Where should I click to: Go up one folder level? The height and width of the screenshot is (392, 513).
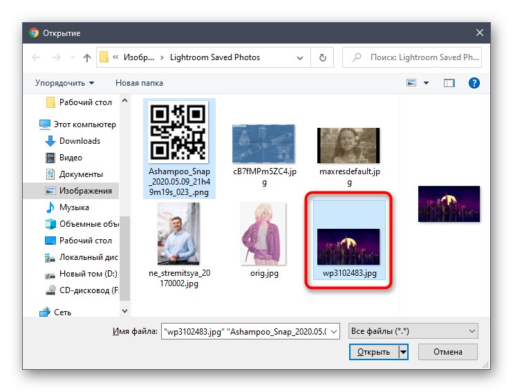point(86,57)
